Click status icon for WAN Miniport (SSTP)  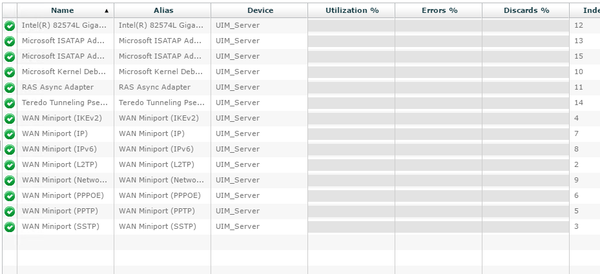click(10, 227)
